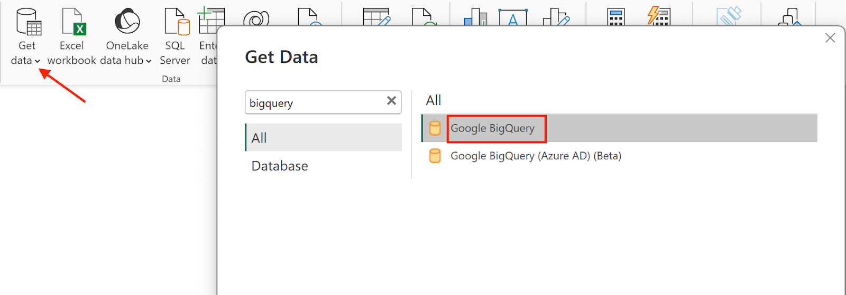Open the Excel workbook import icon

click(x=73, y=22)
